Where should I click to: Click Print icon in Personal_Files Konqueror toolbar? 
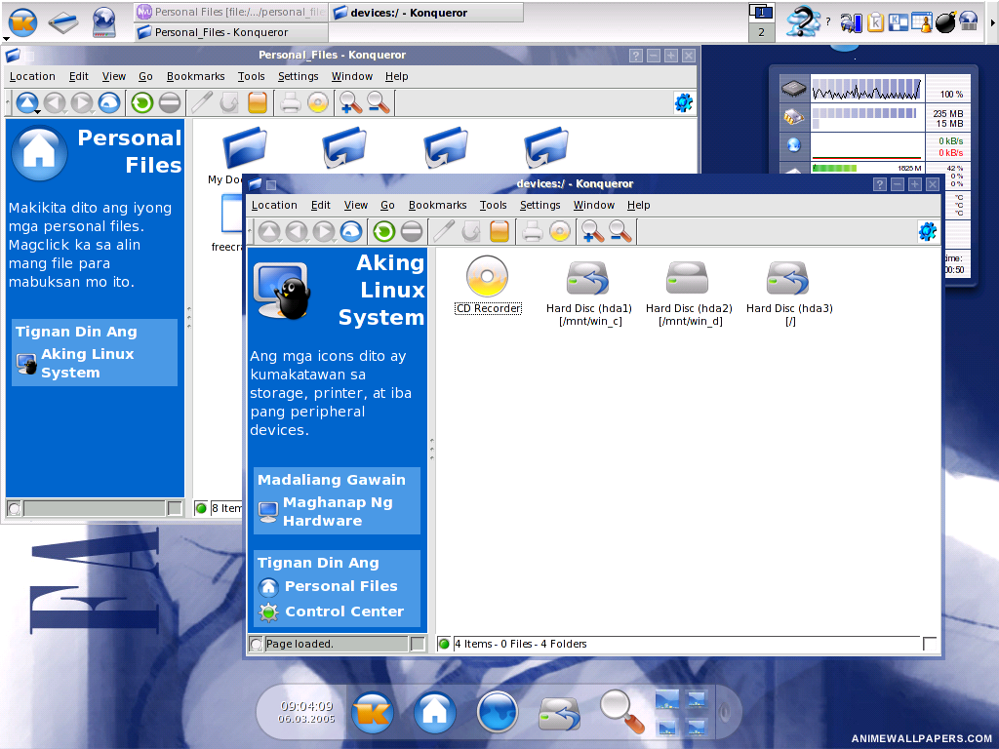[290, 102]
